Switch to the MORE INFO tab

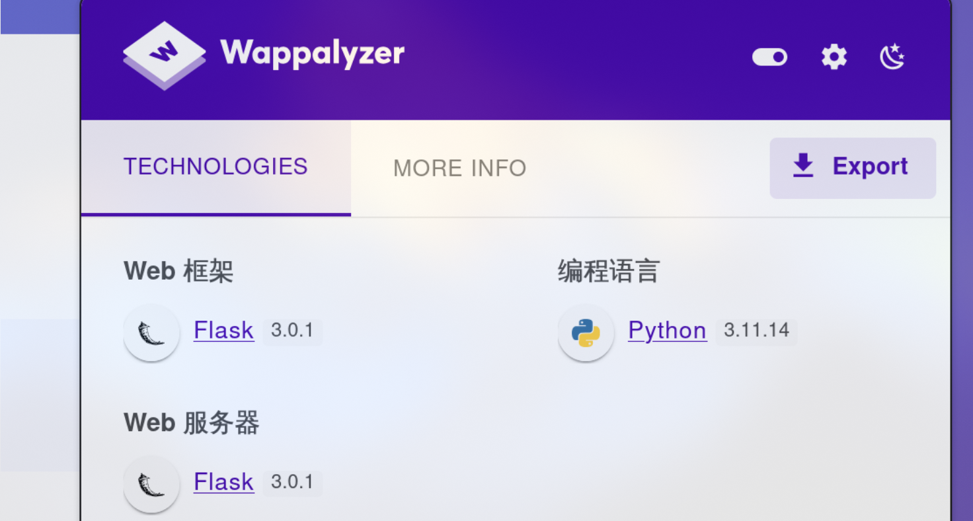[x=460, y=168]
